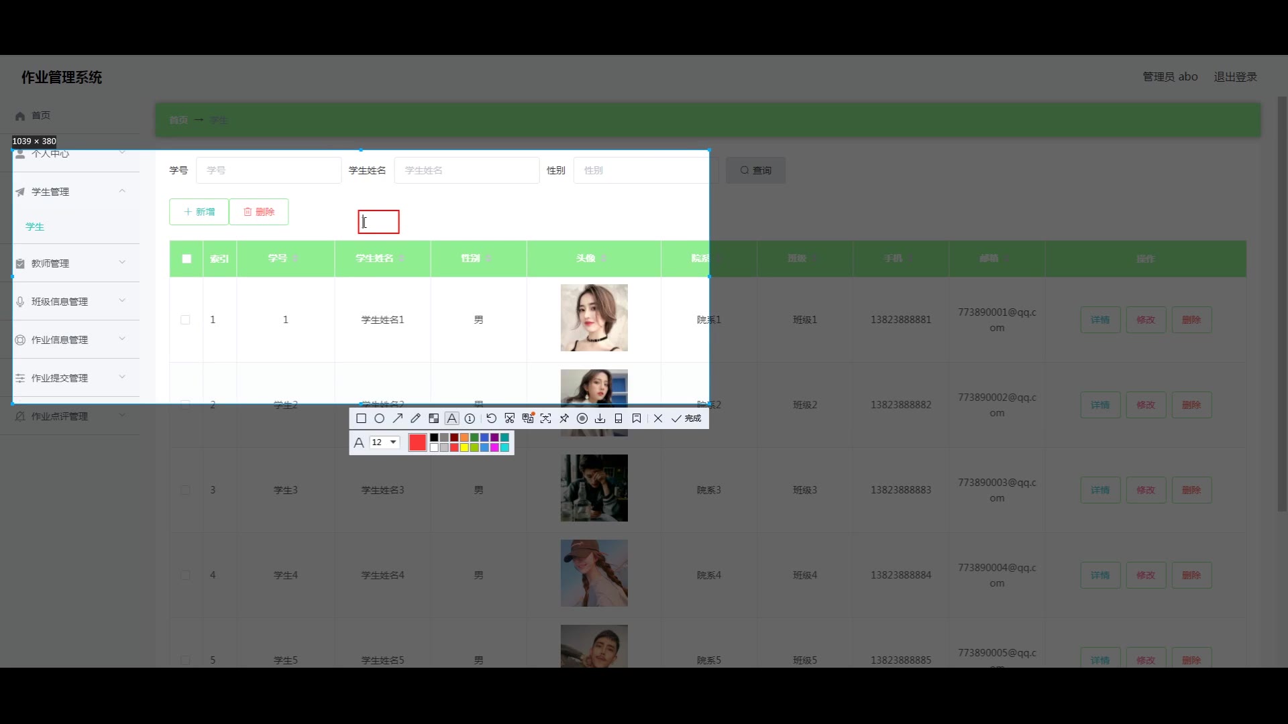Go to 首页 in sidebar

coord(40,115)
